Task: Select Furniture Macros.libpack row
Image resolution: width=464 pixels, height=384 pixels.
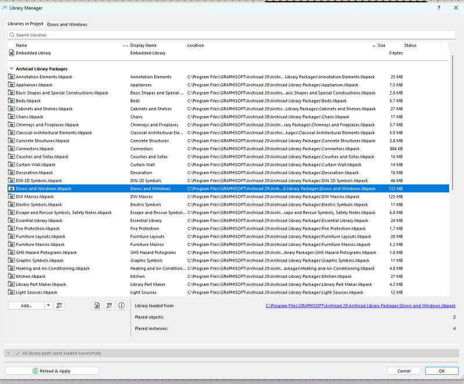Action: pos(228,245)
